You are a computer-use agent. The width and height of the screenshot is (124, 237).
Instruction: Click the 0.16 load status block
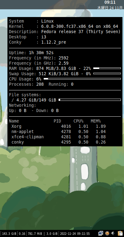[22, 234]
